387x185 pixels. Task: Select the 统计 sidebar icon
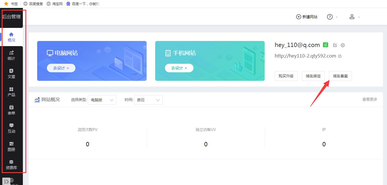click(x=11, y=55)
